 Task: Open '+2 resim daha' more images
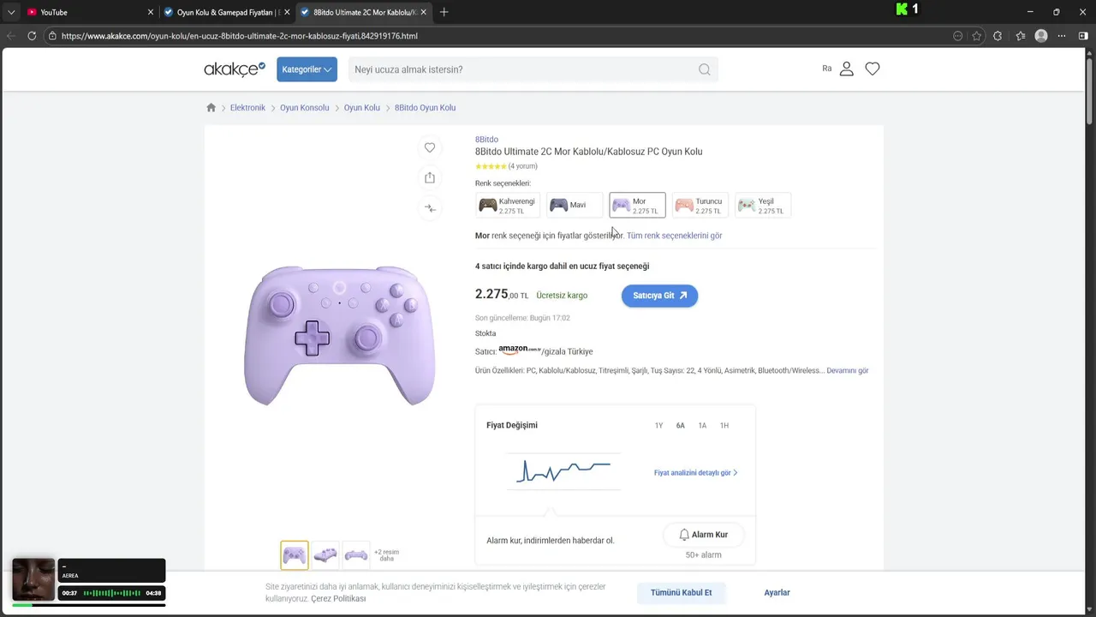386,555
